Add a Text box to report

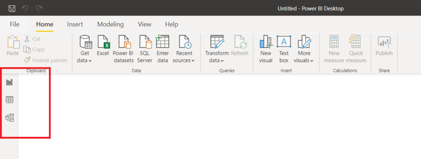[x=284, y=49]
